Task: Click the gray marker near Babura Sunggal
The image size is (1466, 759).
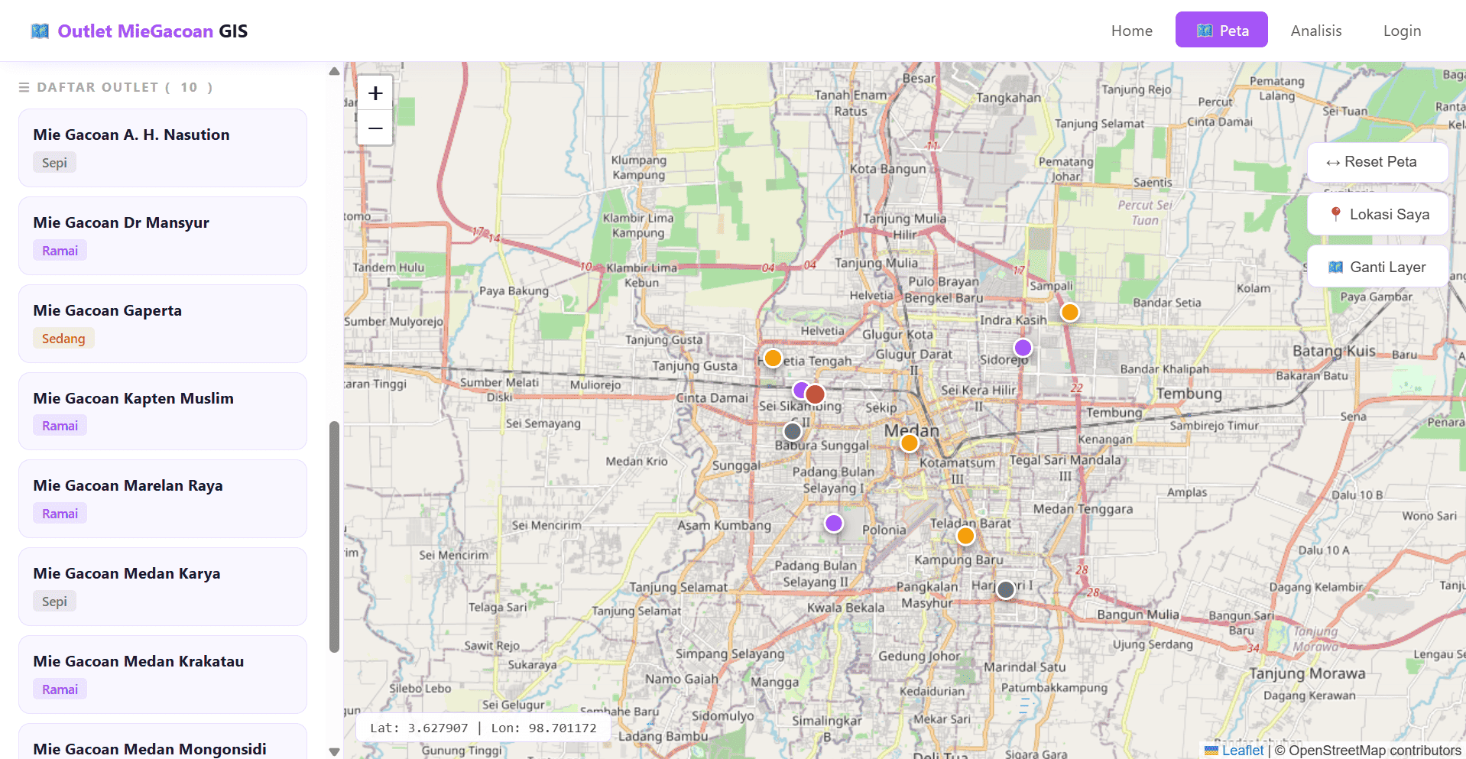Action: click(x=793, y=431)
